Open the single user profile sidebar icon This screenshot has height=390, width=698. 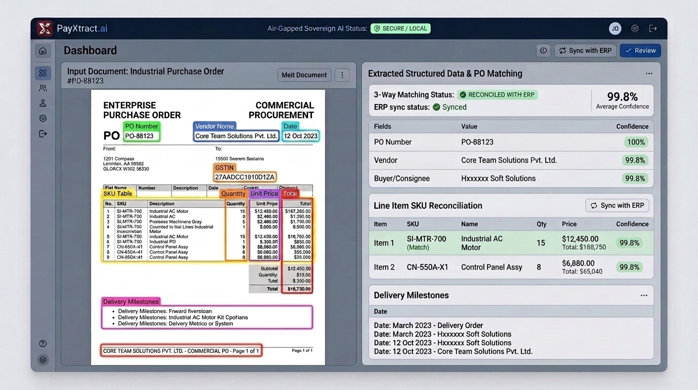pyautogui.click(x=43, y=103)
